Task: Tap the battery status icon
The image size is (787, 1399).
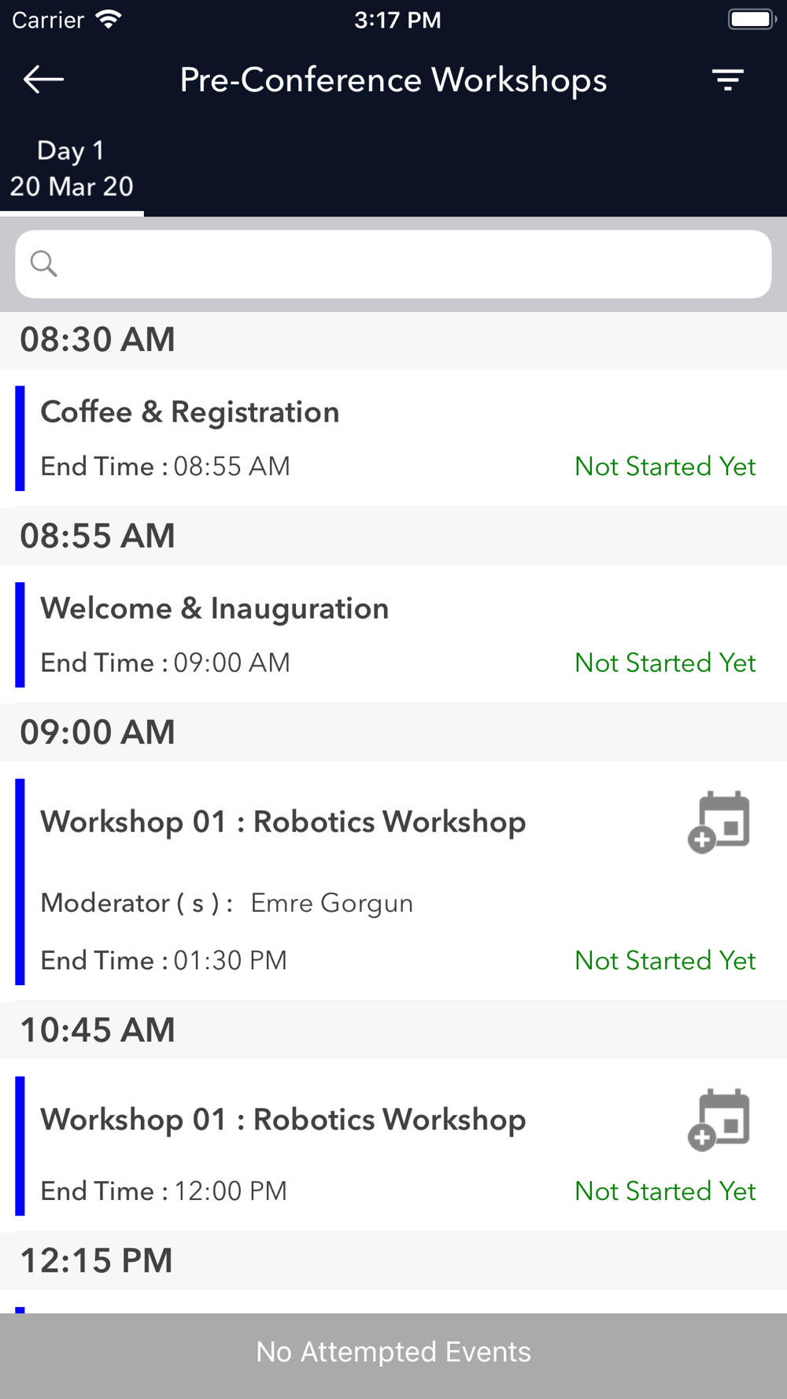Action: (752, 20)
